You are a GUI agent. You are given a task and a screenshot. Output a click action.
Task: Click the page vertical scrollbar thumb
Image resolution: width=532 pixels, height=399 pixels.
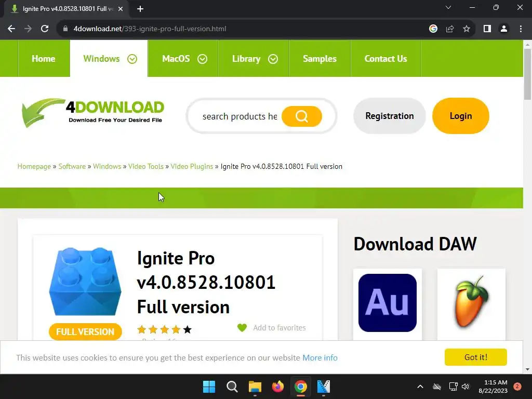[x=528, y=74]
